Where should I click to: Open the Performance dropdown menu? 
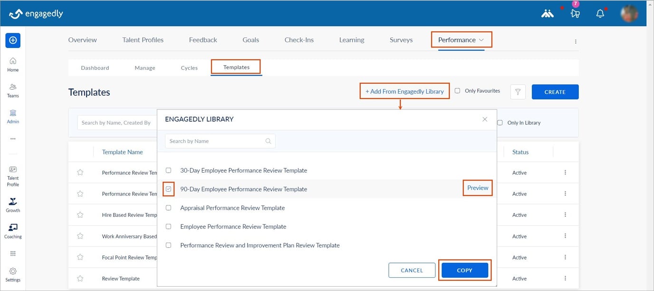tap(461, 40)
